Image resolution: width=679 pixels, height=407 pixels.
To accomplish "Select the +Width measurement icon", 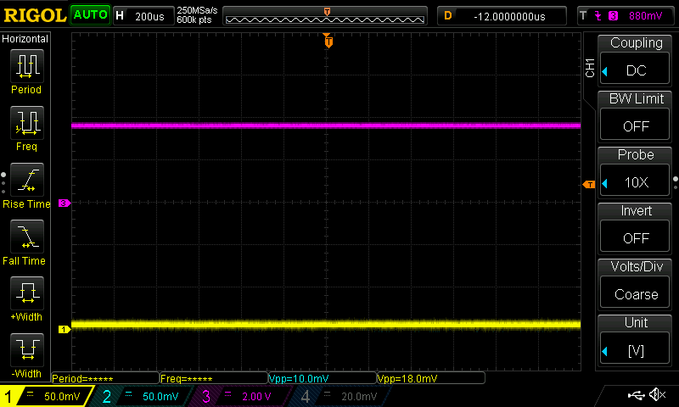I will [27, 293].
